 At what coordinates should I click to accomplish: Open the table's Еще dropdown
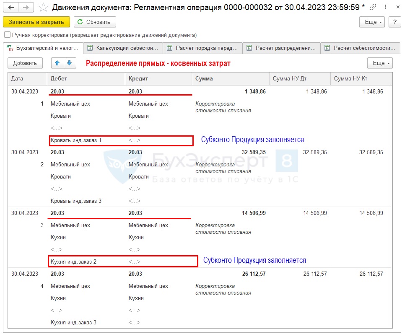coord(380,63)
